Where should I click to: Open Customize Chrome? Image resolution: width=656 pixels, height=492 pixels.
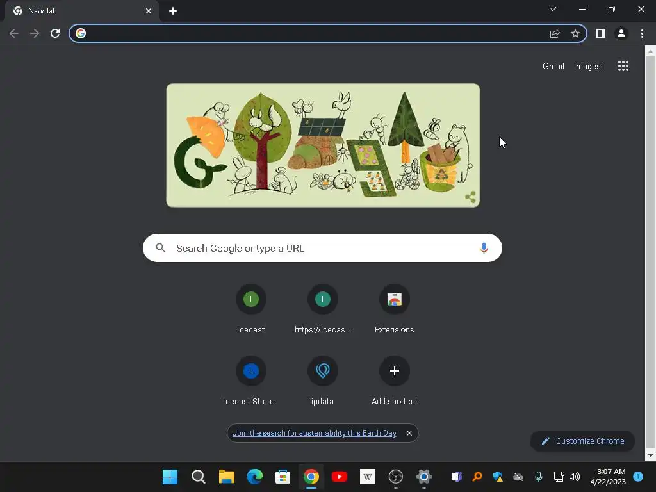tap(583, 441)
